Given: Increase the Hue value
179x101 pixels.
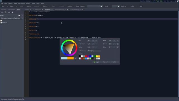Looking at the screenshot, I should (x=96, y=41).
